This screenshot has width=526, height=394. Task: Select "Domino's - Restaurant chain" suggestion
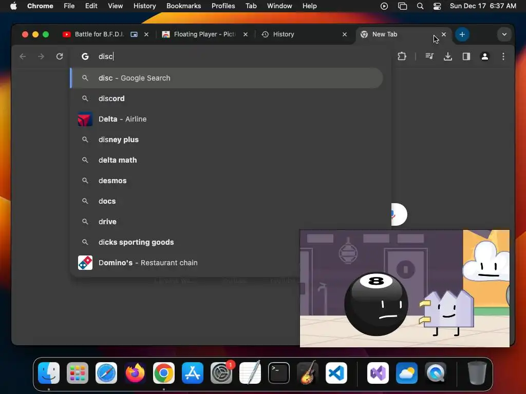click(184, 263)
